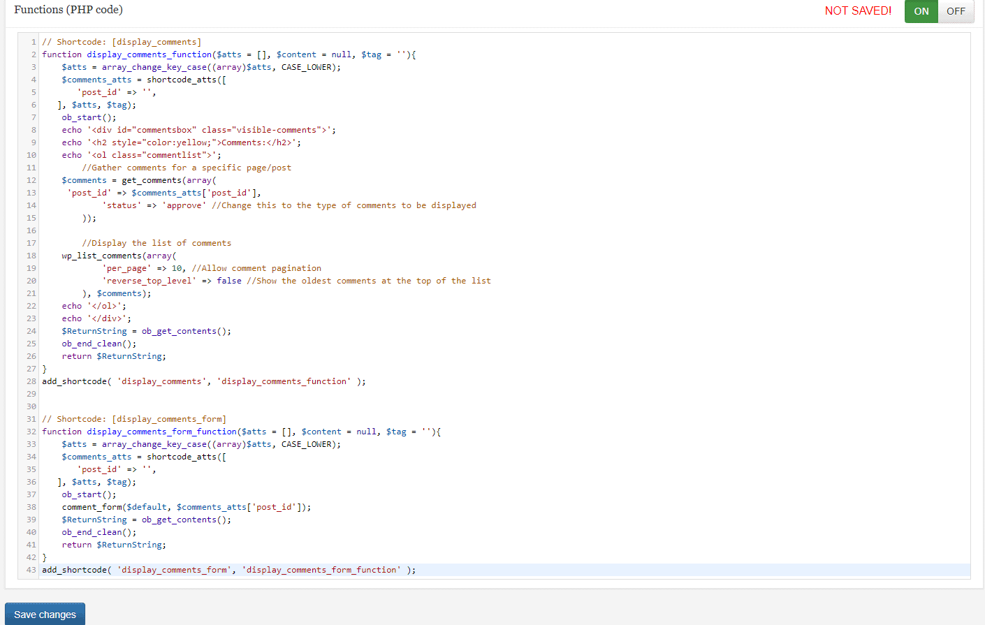Click the 'per_page' => 10 setting

145,268
